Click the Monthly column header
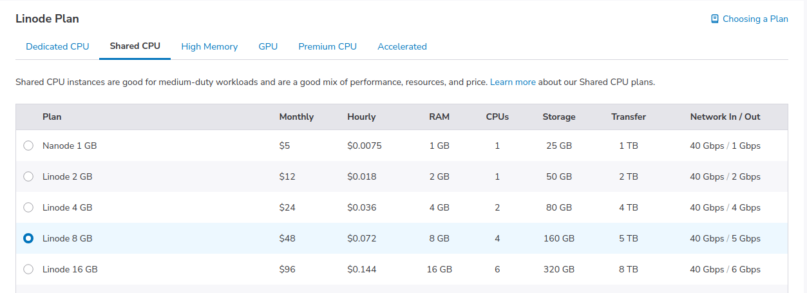Image resolution: width=807 pixels, height=293 pixels. point(296,117)
